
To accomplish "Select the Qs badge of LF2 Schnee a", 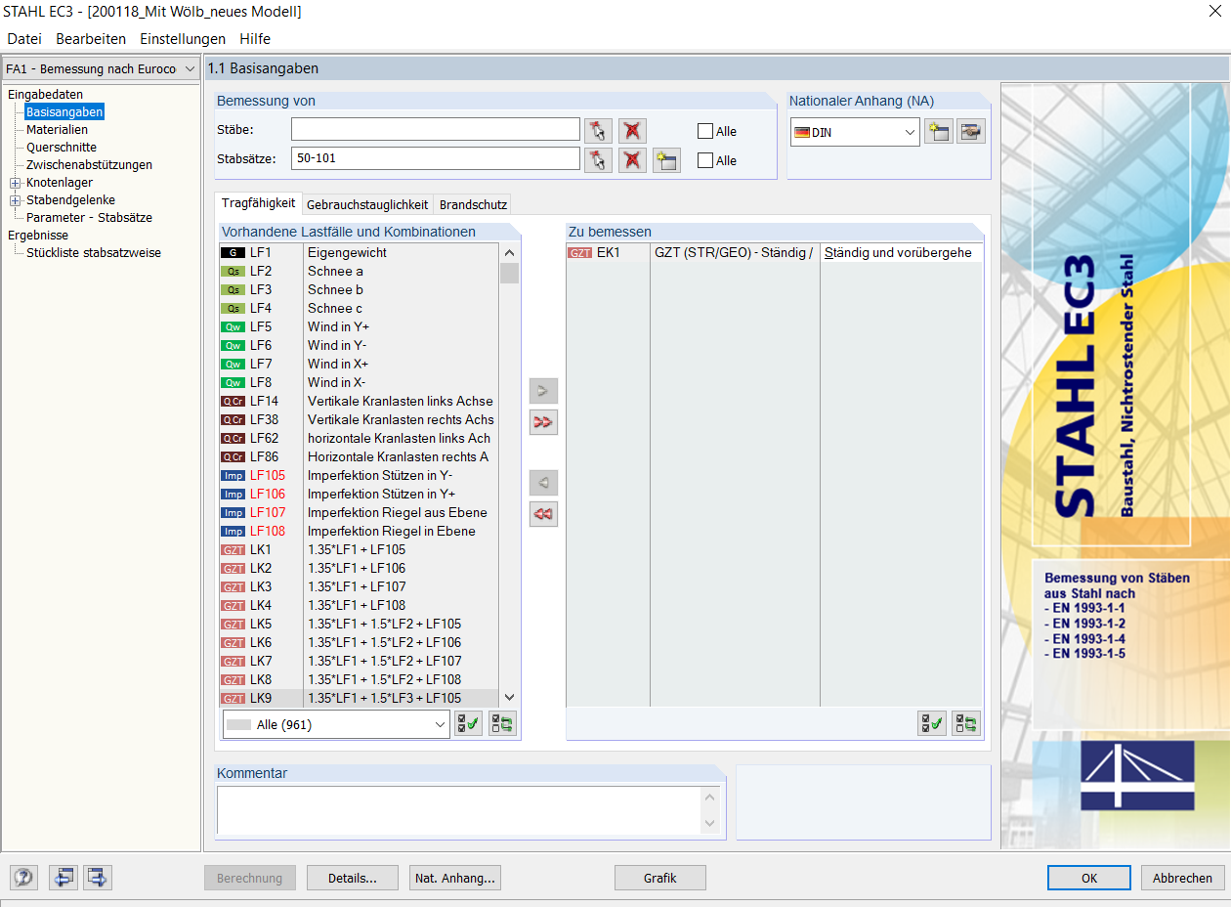I will [233, 272].
